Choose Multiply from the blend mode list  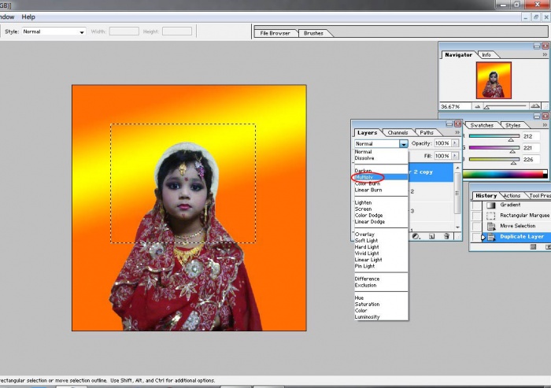point(364,177)
